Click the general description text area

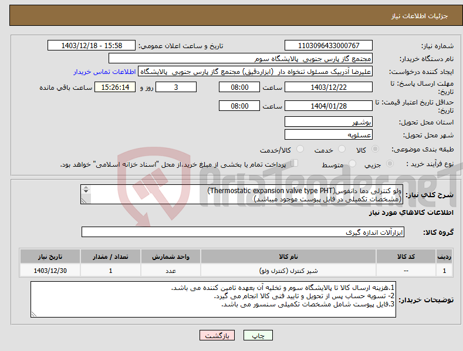pyautogui.click(x=242, y=194)
